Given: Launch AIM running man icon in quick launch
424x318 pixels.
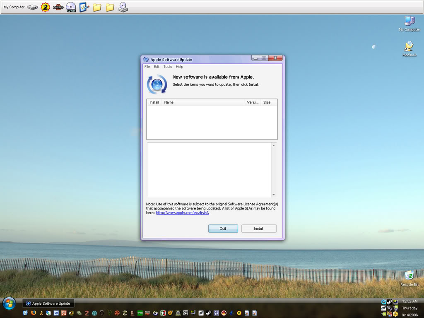Looking at the screenshot, I should 41,313.
